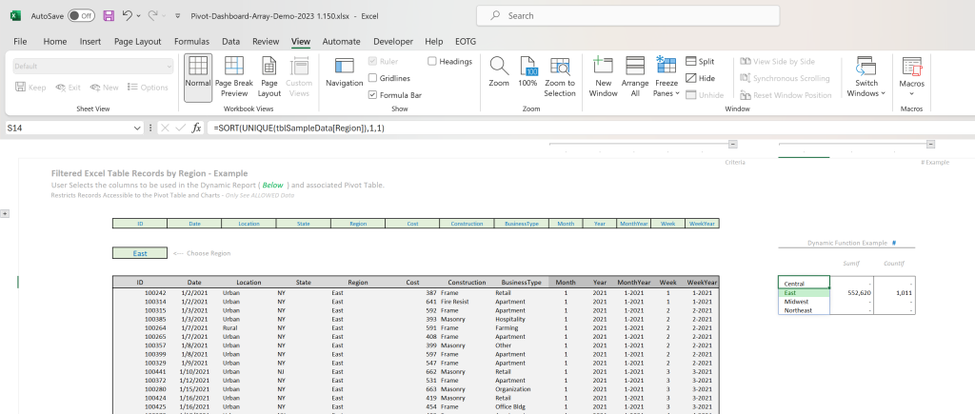Open the Name Box dropdown arrow
975x414 pixels.
tap(137, 128)
